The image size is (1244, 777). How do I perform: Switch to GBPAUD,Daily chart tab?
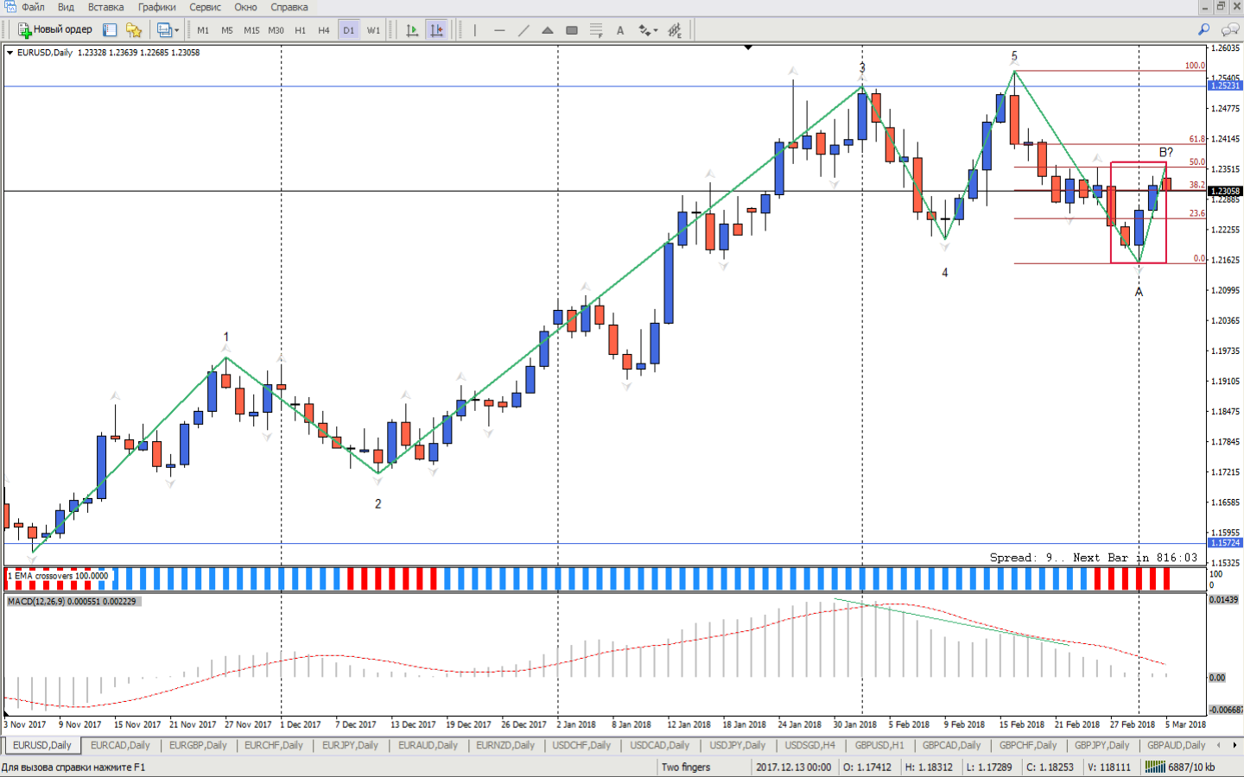[x=1176, y=745]
